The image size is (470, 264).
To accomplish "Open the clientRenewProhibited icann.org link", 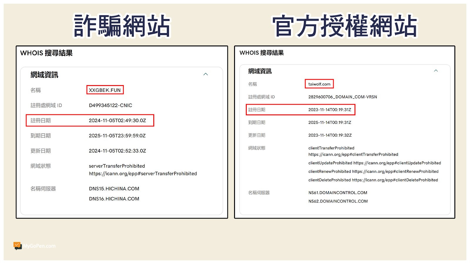I will point(395,172).
